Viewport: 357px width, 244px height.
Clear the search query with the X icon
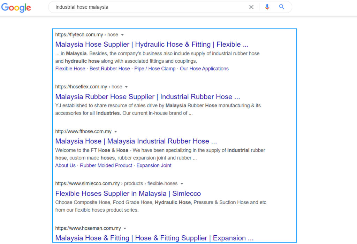tap(251, 7)
